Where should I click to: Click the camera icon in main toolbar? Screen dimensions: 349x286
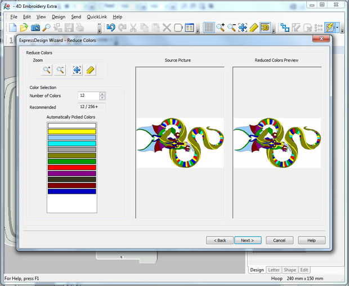click(x=35, y=28)
